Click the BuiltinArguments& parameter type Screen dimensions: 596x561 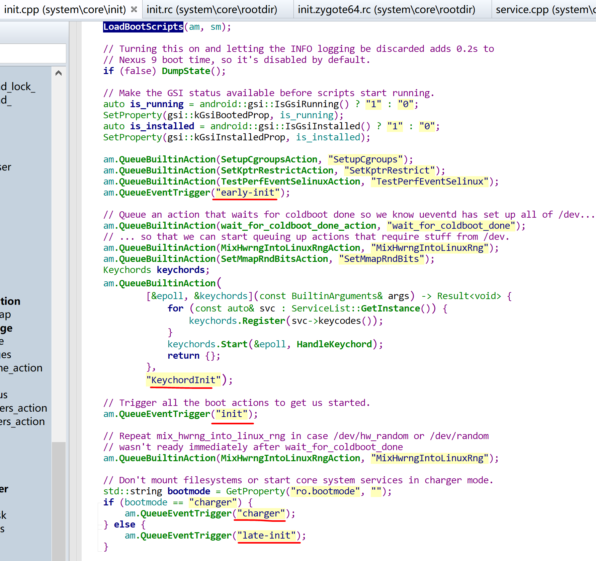click(337, 296)
